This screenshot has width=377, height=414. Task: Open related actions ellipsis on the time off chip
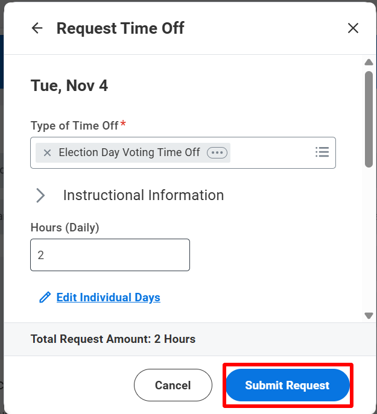217,153
